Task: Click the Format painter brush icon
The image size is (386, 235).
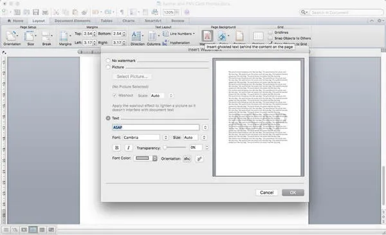Action: (84, 12)
